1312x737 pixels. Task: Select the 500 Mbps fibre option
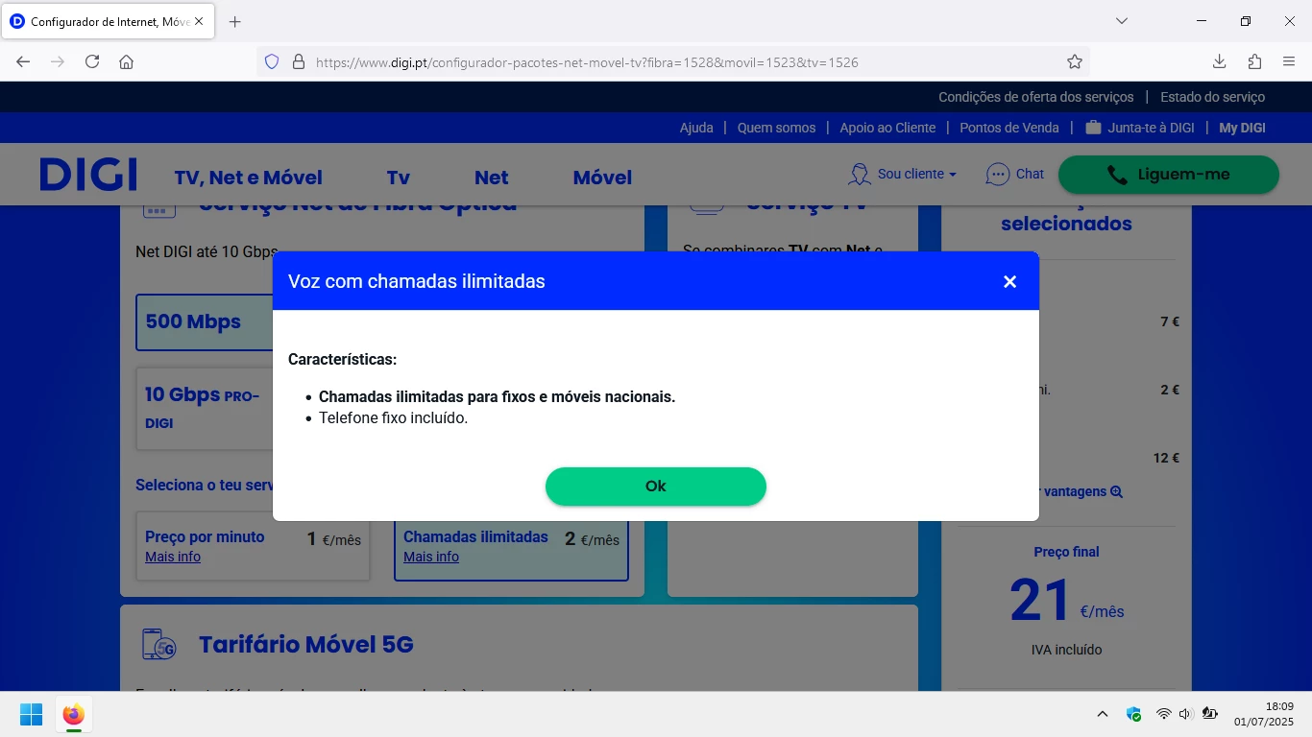205,321
